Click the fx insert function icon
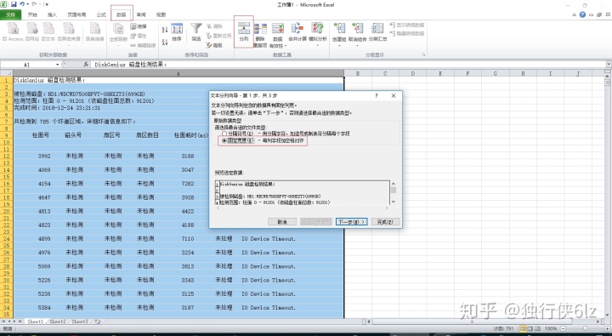Image resolution: width=612 pixels, height=336 pixels. (86, 65)
